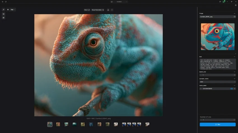Click the lower icon in the left sidebar

tap(3, 18)
